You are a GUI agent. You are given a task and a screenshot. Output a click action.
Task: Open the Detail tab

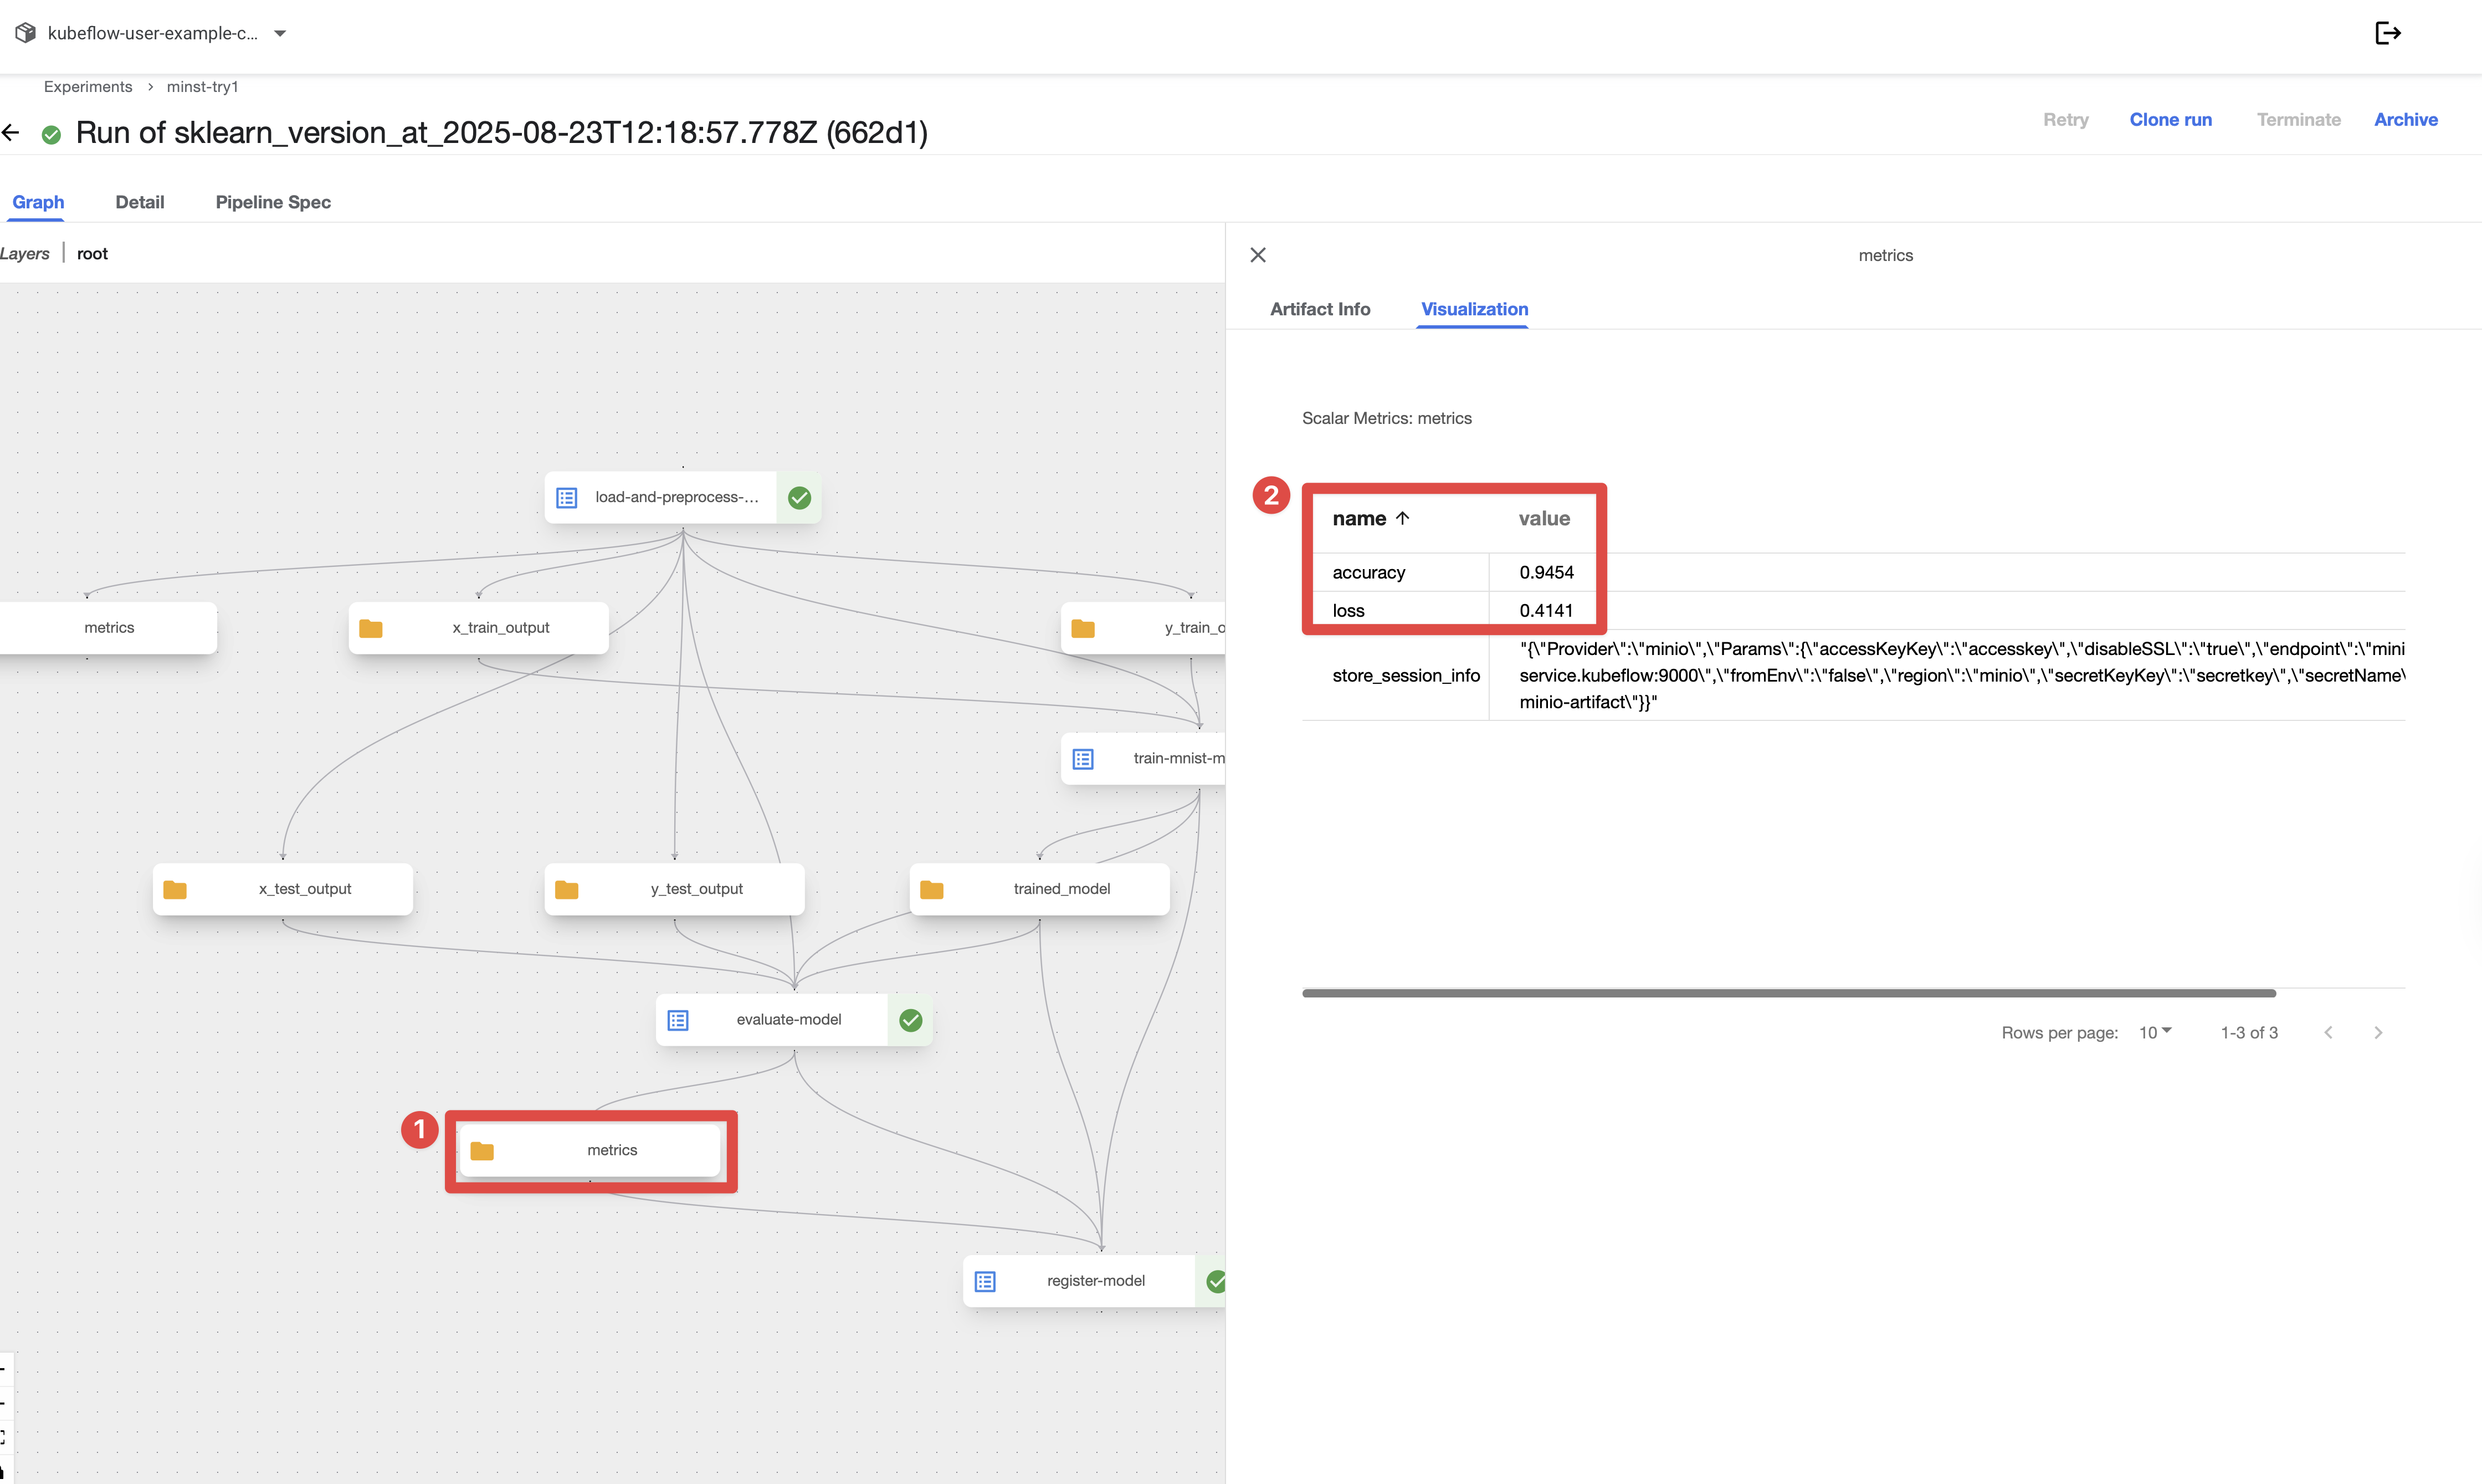click(x=140, y=202)
